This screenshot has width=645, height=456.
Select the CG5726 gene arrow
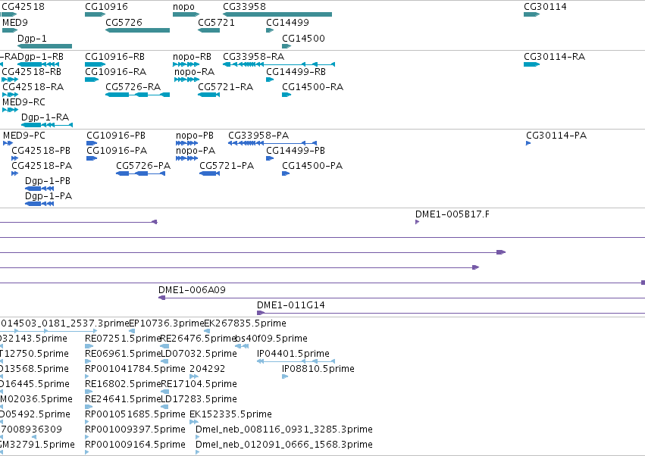click(x=137, y=30)
